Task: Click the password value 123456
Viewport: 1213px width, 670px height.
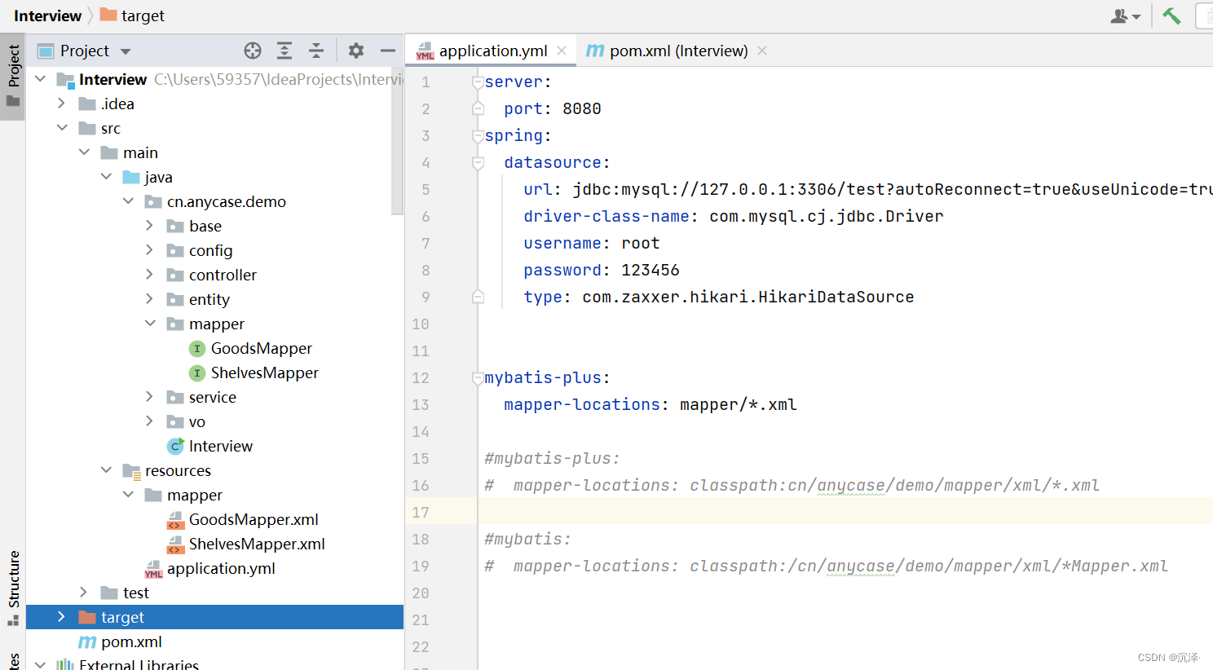Action: 651,270
